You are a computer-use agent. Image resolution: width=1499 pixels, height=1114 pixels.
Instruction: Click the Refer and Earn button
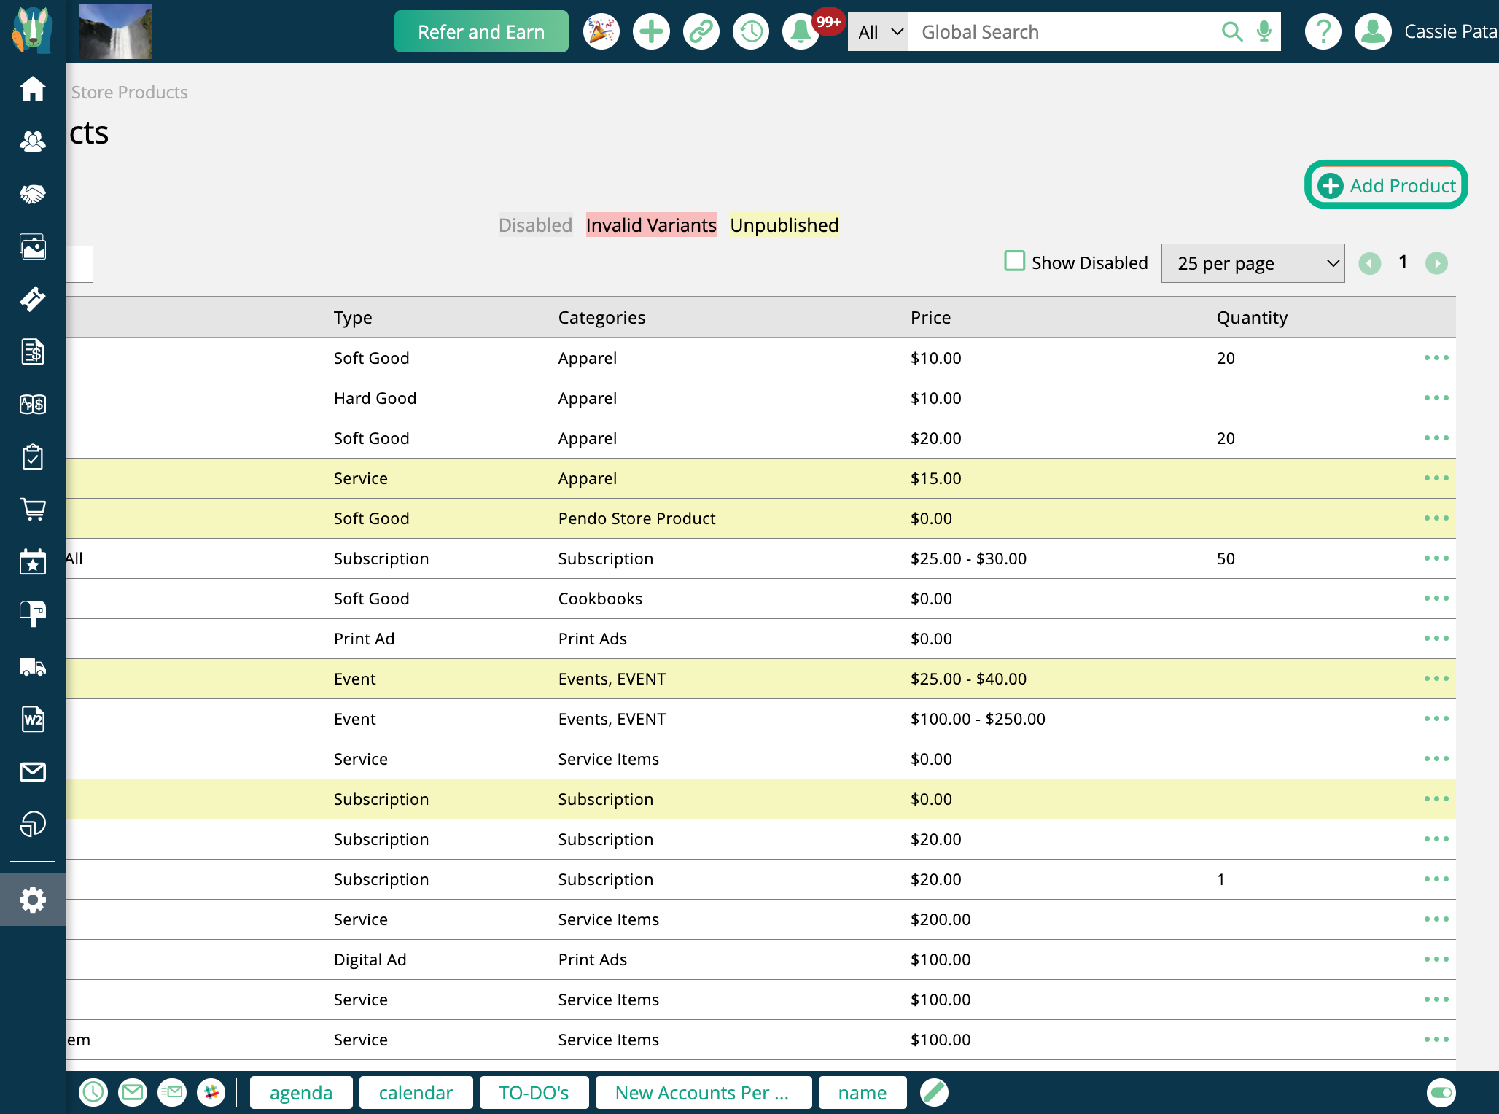point(480,32)
